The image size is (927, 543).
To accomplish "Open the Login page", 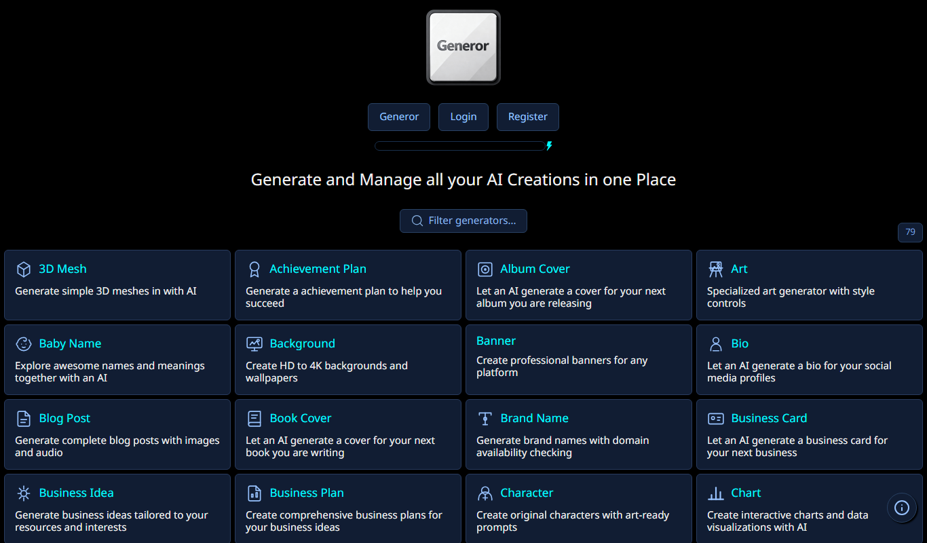I will click(x=463, y=117).
